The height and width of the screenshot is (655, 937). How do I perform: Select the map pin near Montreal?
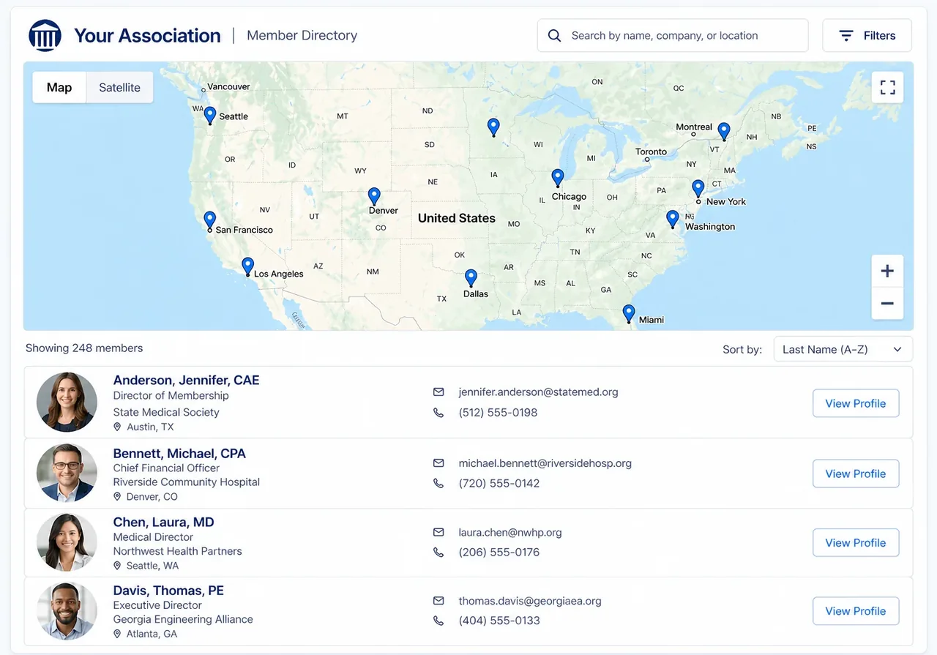724,132
